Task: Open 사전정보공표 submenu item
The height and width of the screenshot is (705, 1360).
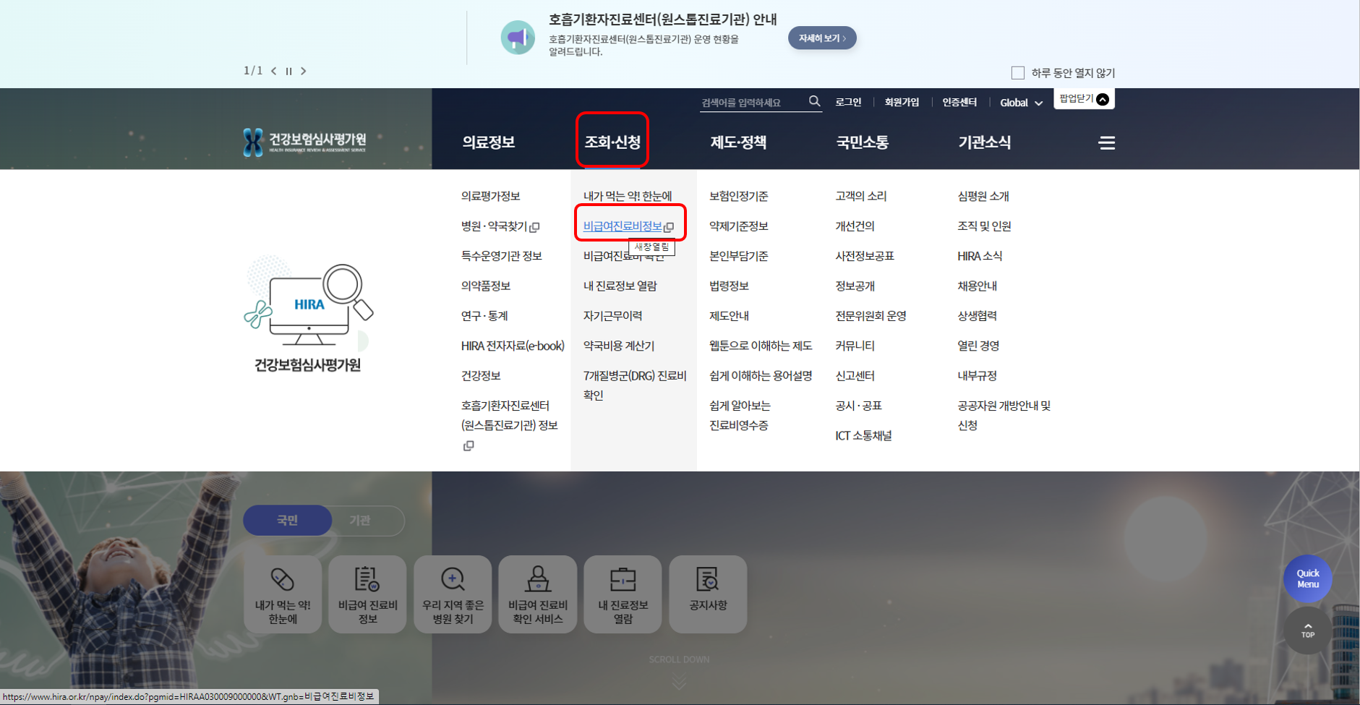Action: pyautogui.click(x=865, y=256)
